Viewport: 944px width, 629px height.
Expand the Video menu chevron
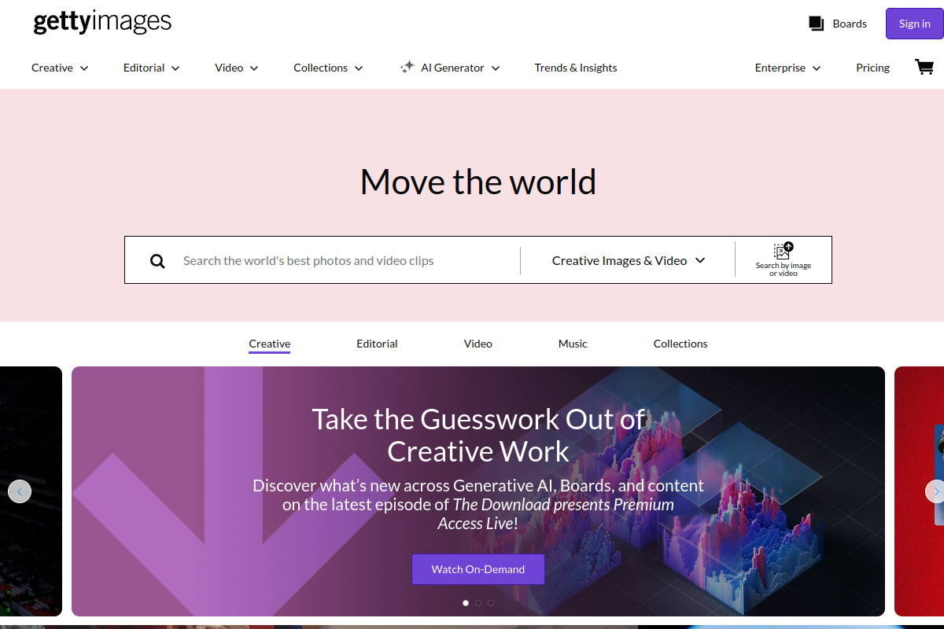[x=254, y=68]
